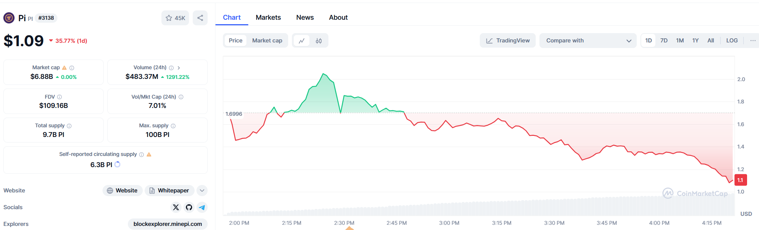Viewport: 759px width, 230px height.
Task: Click the red 1.1 current price marker
Action: click(740, 180)
